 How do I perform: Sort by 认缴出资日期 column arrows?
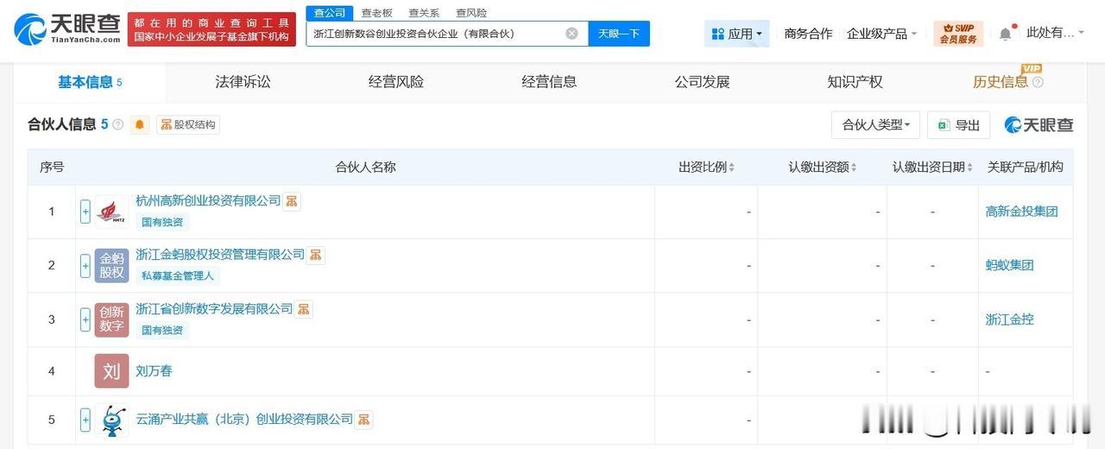pos(969,168)
